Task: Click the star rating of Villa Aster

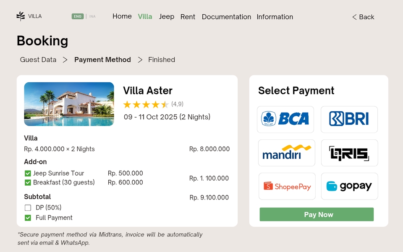Action: pos(146,105)
